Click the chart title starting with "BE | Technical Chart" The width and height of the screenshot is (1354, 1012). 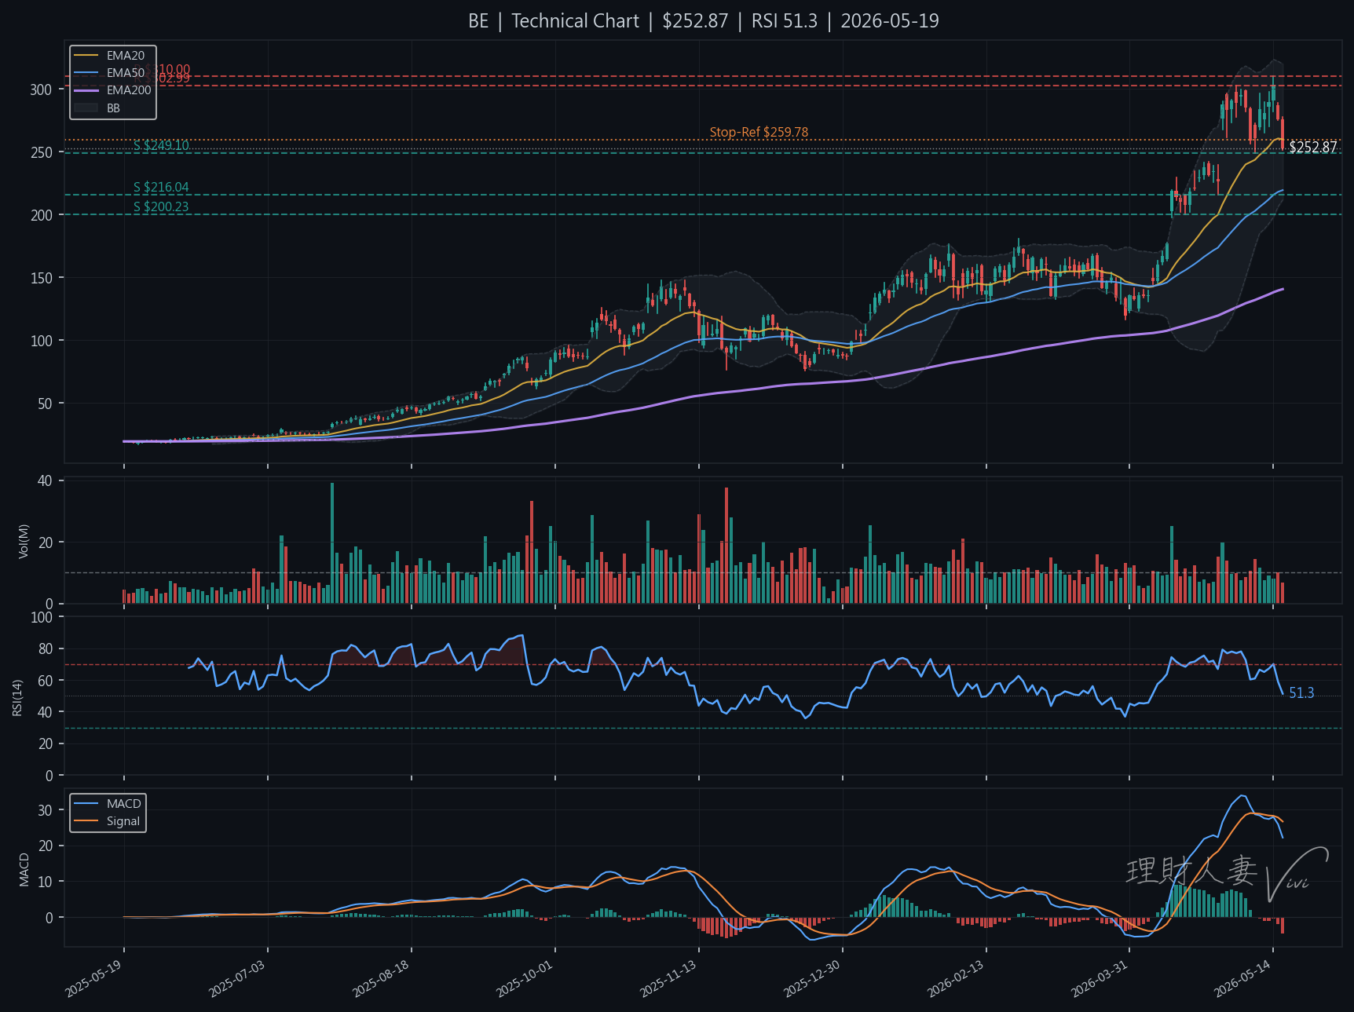[x=703, y=21]
